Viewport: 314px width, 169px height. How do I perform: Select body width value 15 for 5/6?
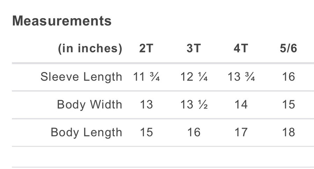click(289, 104)
